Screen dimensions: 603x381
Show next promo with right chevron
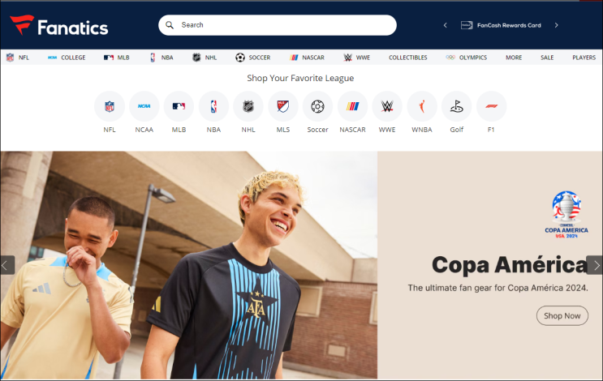556,25
